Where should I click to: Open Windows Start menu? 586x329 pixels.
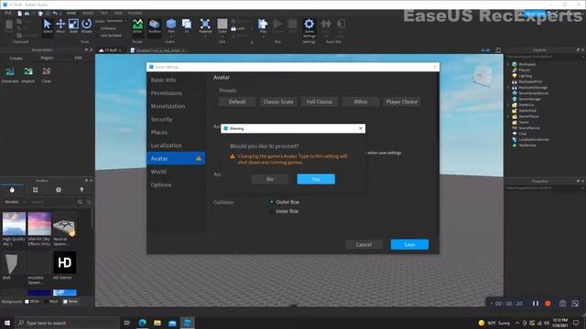pyautogui.click(x=7, y=323)
